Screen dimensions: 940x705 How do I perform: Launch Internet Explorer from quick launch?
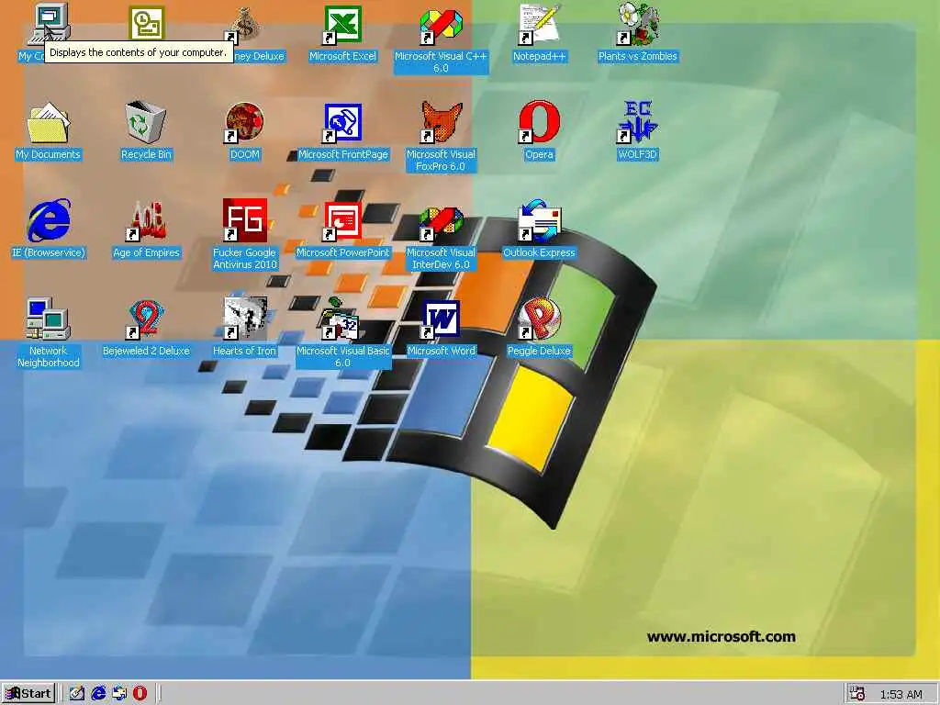point(97,694)
